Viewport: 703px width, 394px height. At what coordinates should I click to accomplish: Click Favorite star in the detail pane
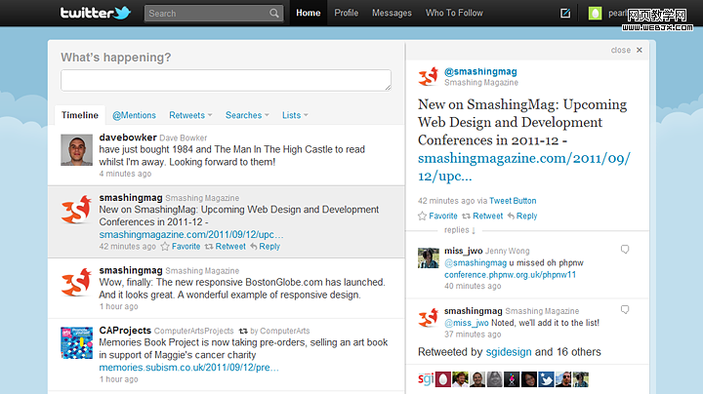[x=437, y=216]
